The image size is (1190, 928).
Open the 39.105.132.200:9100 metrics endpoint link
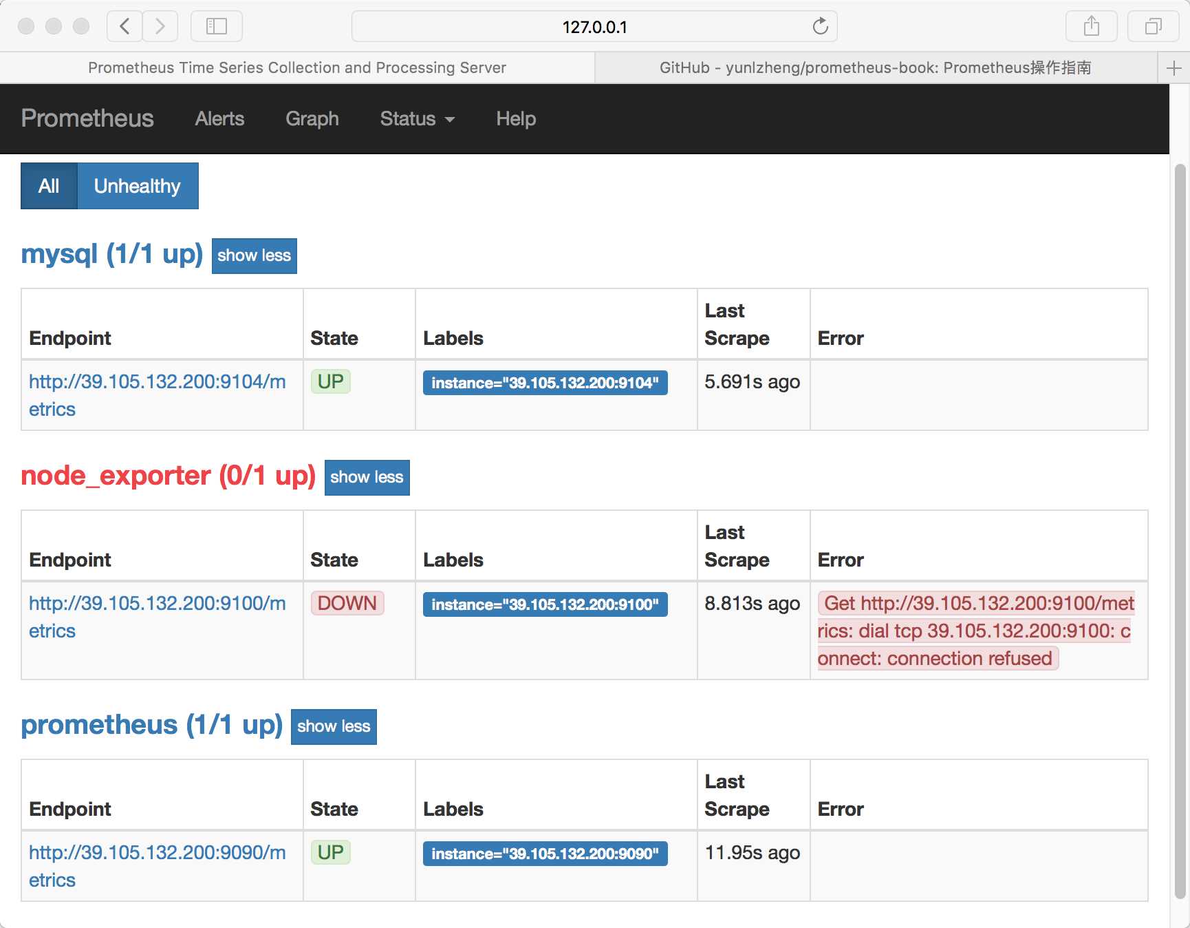[157, 617]
